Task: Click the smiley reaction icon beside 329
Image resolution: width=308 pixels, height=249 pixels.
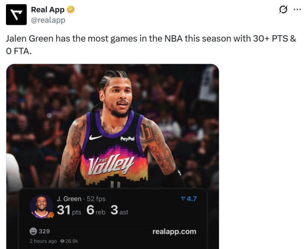Action: [x=33, y=231]
